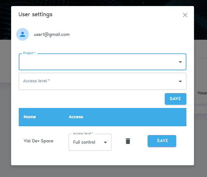Click the Voxel text behind the dialog
This screenshot has width=207, height=177.
(x=202, y=93)
